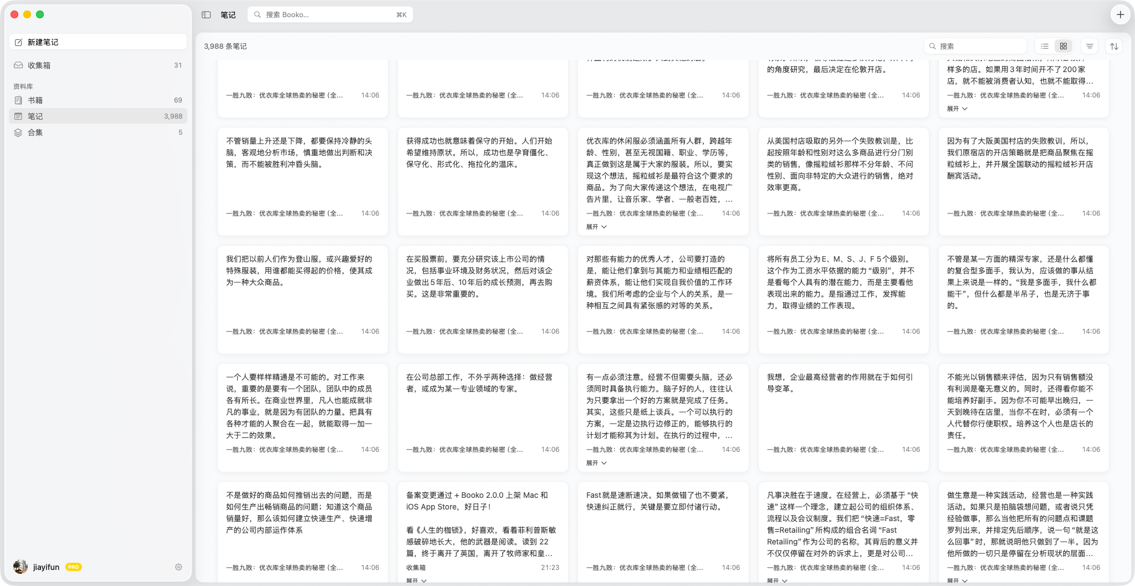Open the note starting 不能光以销售额来评估
1135x586 pixels.
tap(1024, 417)
